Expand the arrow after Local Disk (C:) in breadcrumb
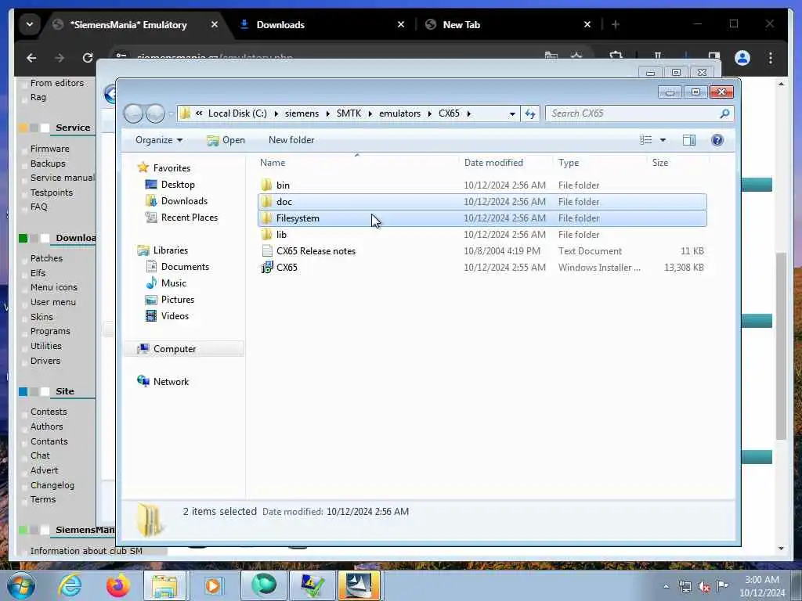 pyautogui.click(x=276, y=113)
